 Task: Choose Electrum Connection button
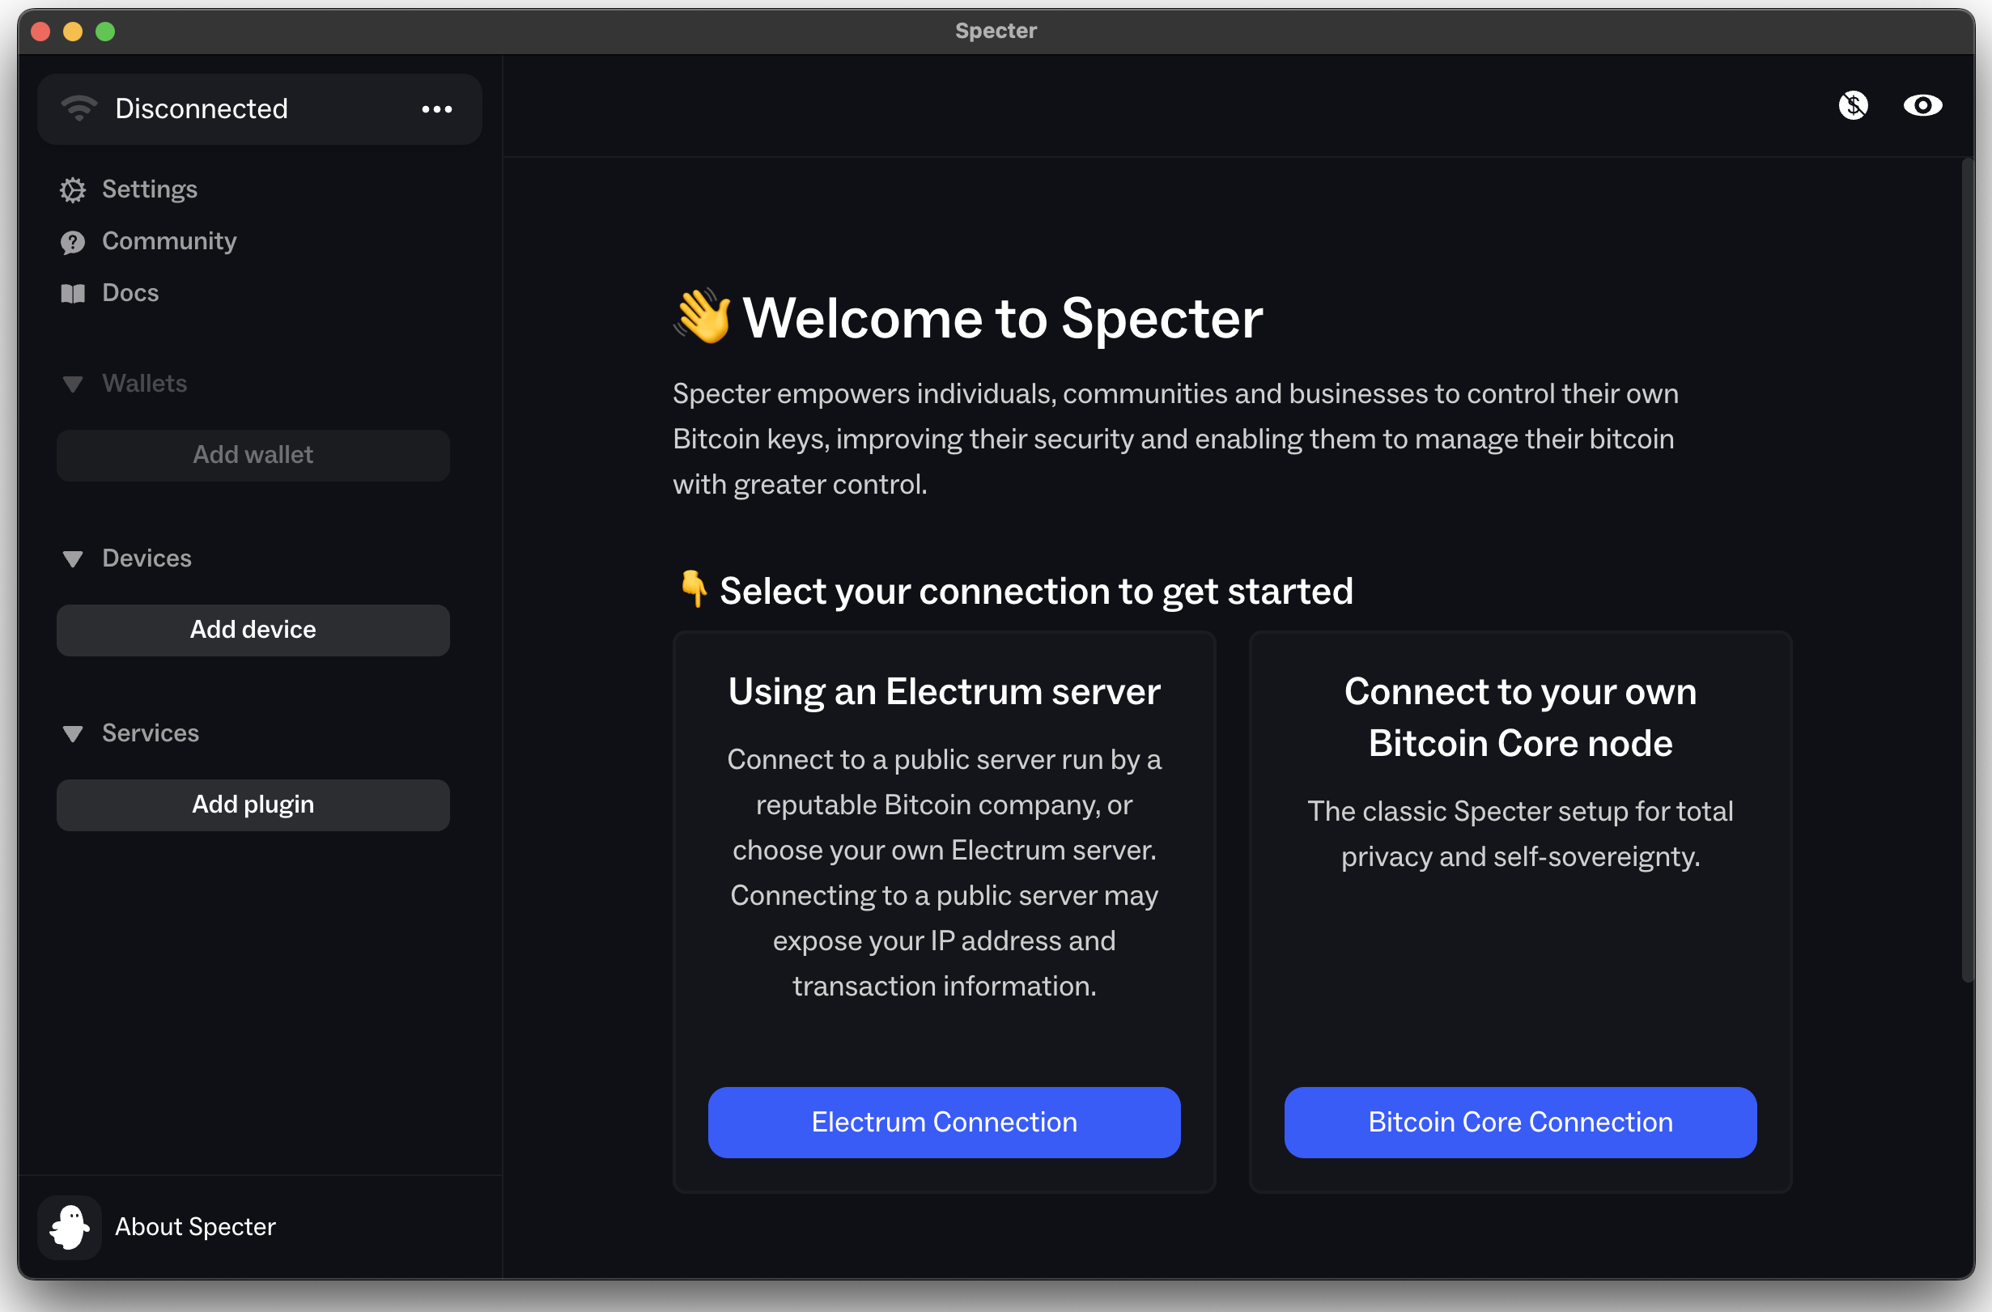click(x=944, y=1122)
